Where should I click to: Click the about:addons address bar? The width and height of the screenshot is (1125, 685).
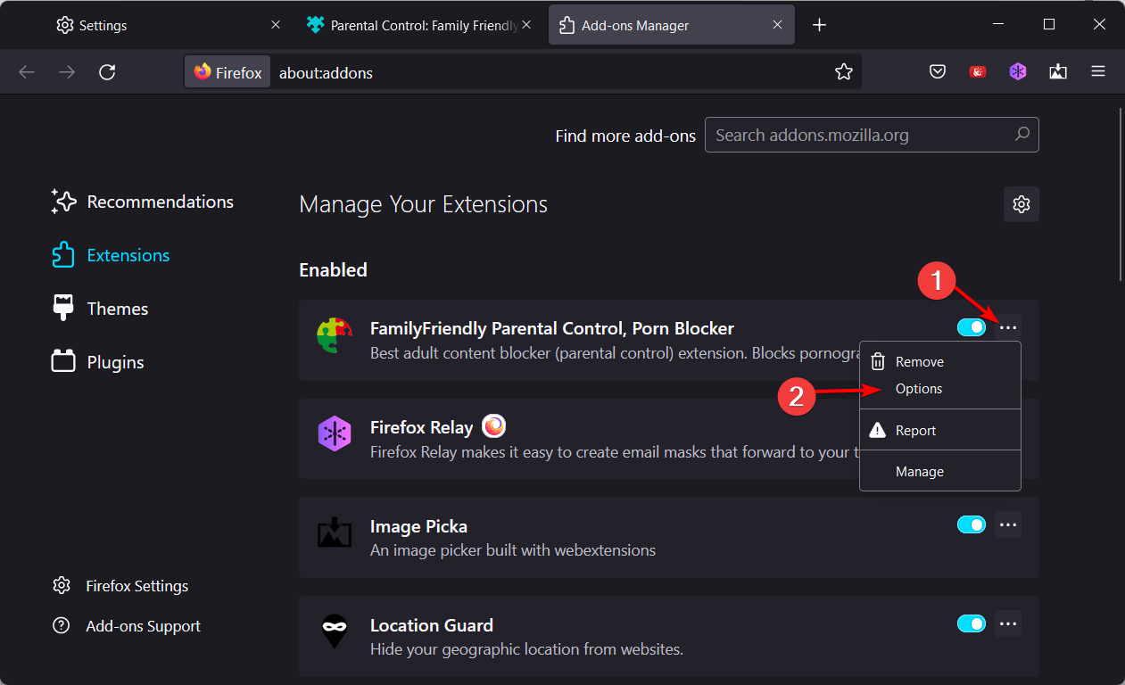click(523, 72)
